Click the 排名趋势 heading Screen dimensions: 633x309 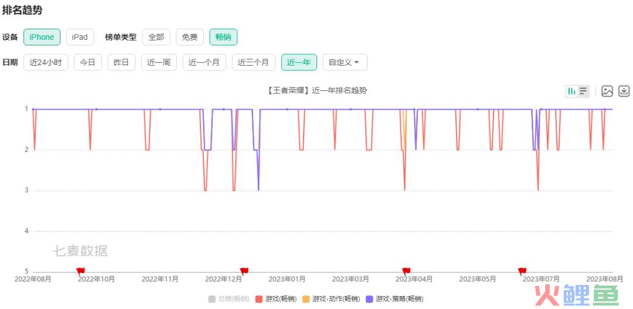tap(22, 11)
